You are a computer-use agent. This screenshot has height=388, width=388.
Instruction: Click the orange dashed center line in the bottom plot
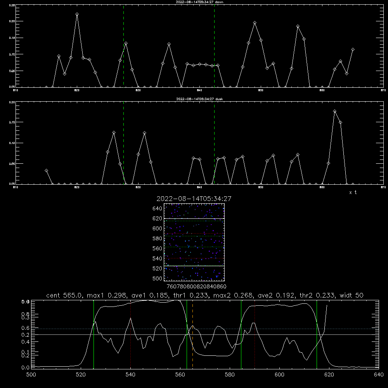(x=192, y=334)
